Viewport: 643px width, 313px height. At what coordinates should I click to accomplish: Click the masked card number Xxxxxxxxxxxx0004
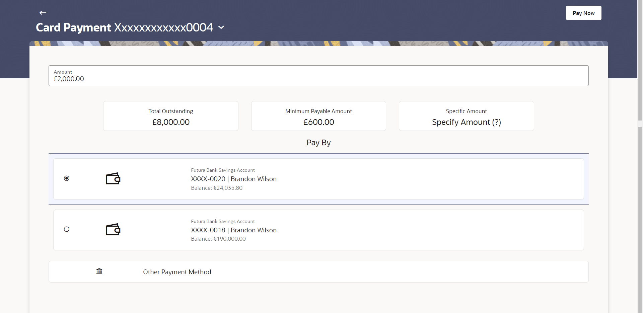(164, 27)
